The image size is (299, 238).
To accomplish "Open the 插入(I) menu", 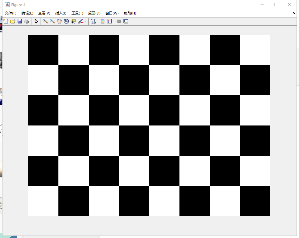I will [x=61, y=13].
